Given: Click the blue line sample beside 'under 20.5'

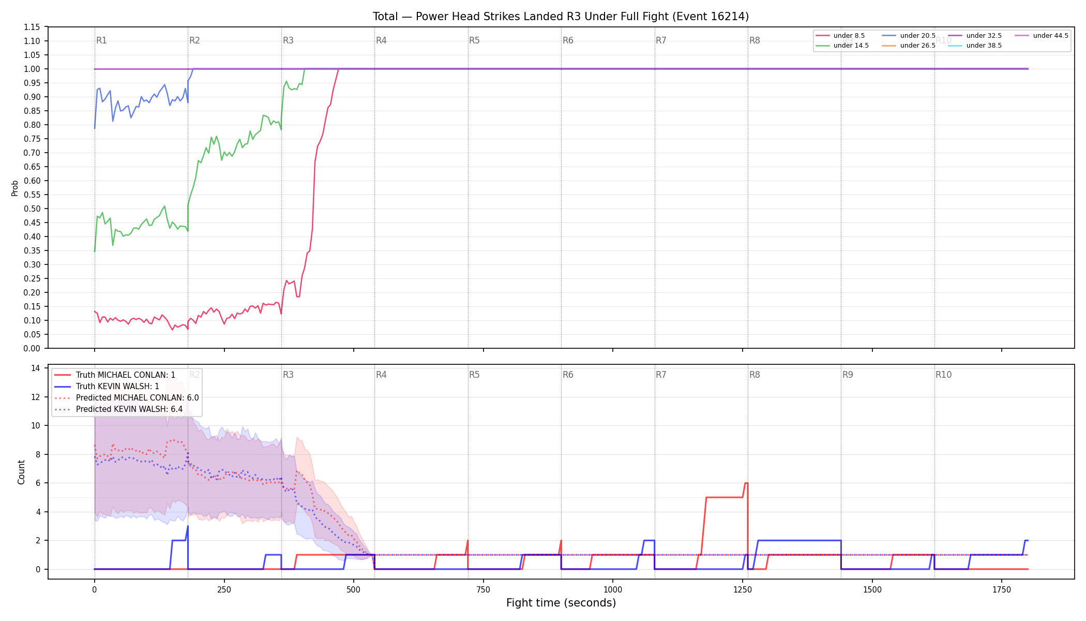Looking at the screenshot, I should [x=889, y=36].
